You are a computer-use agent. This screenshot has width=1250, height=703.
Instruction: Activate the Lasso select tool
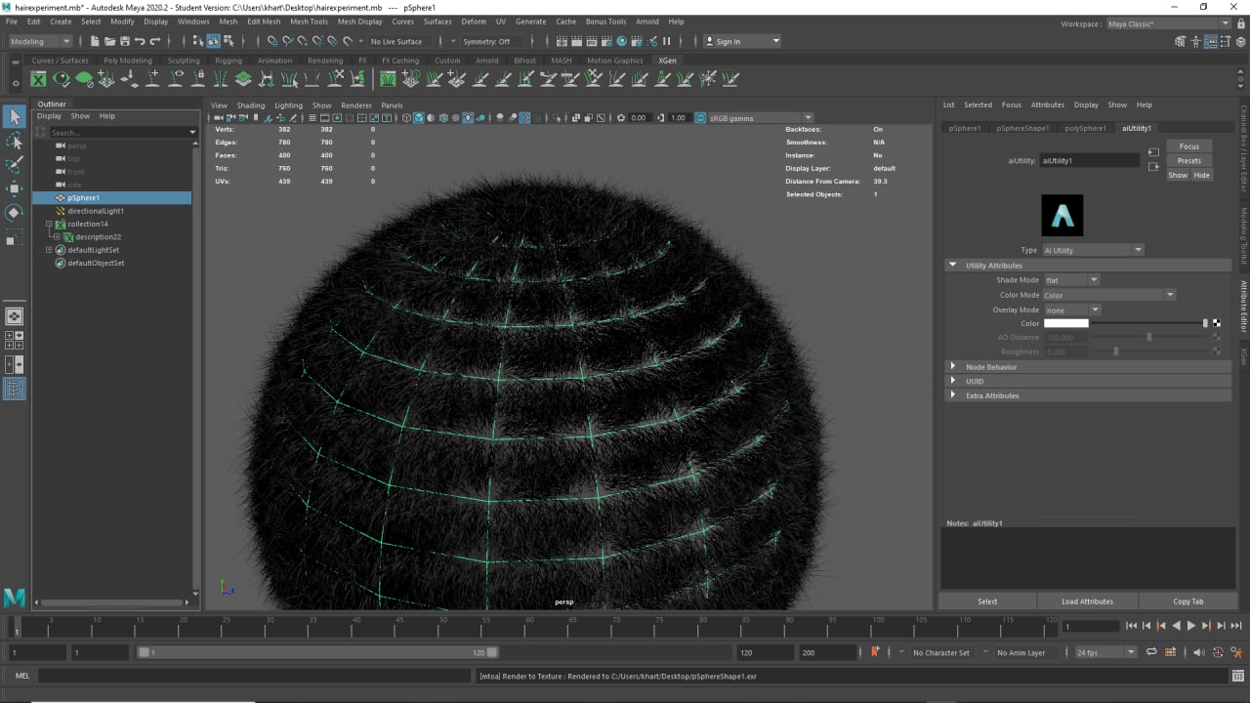tap(14, 142)
